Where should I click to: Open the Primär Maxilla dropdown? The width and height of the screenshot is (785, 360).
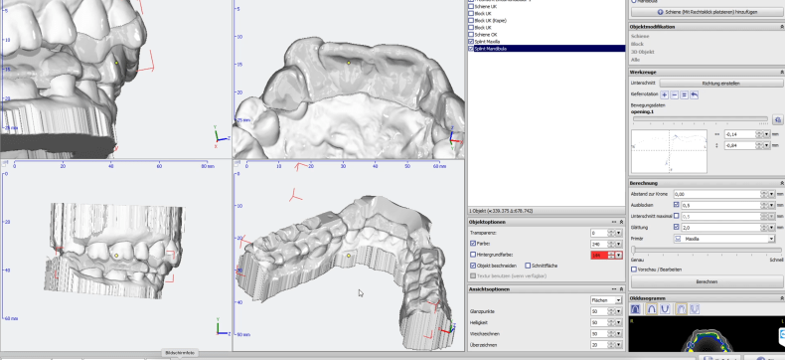[724, 239]
